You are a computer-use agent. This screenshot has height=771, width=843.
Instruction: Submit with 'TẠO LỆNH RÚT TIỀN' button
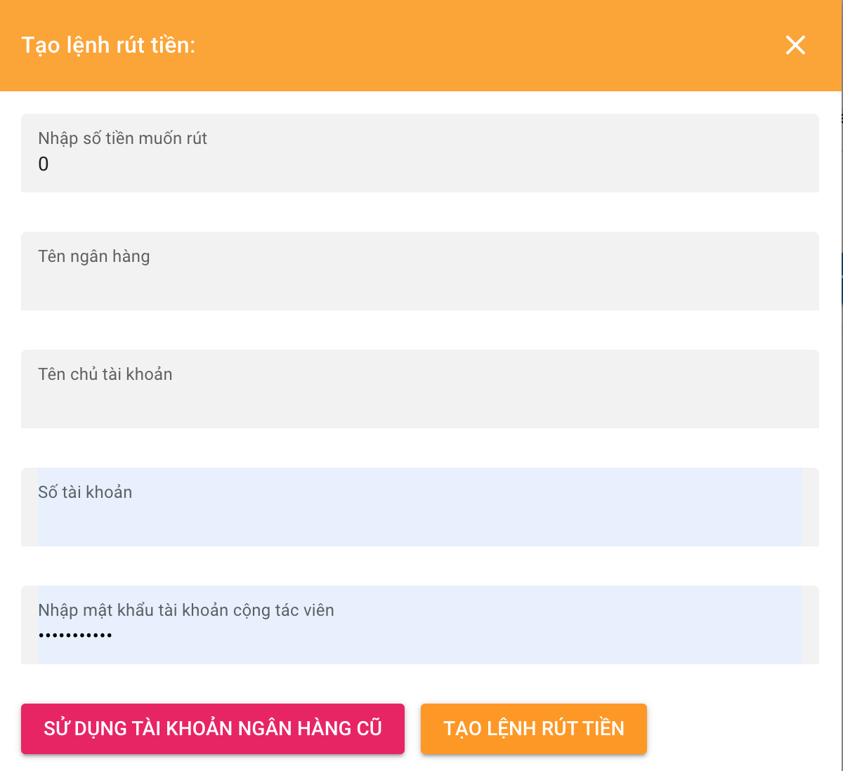click(533, 729)
